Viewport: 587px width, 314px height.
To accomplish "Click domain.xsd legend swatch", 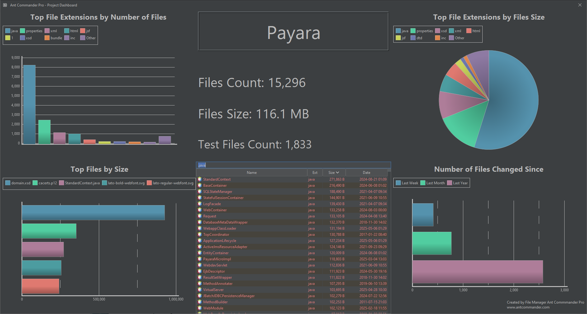I will click(x=8, y=183).
